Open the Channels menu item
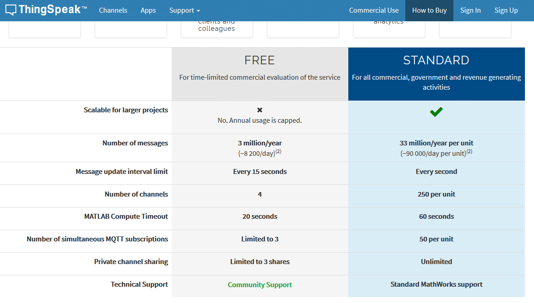534x303 pixels. 113,10
